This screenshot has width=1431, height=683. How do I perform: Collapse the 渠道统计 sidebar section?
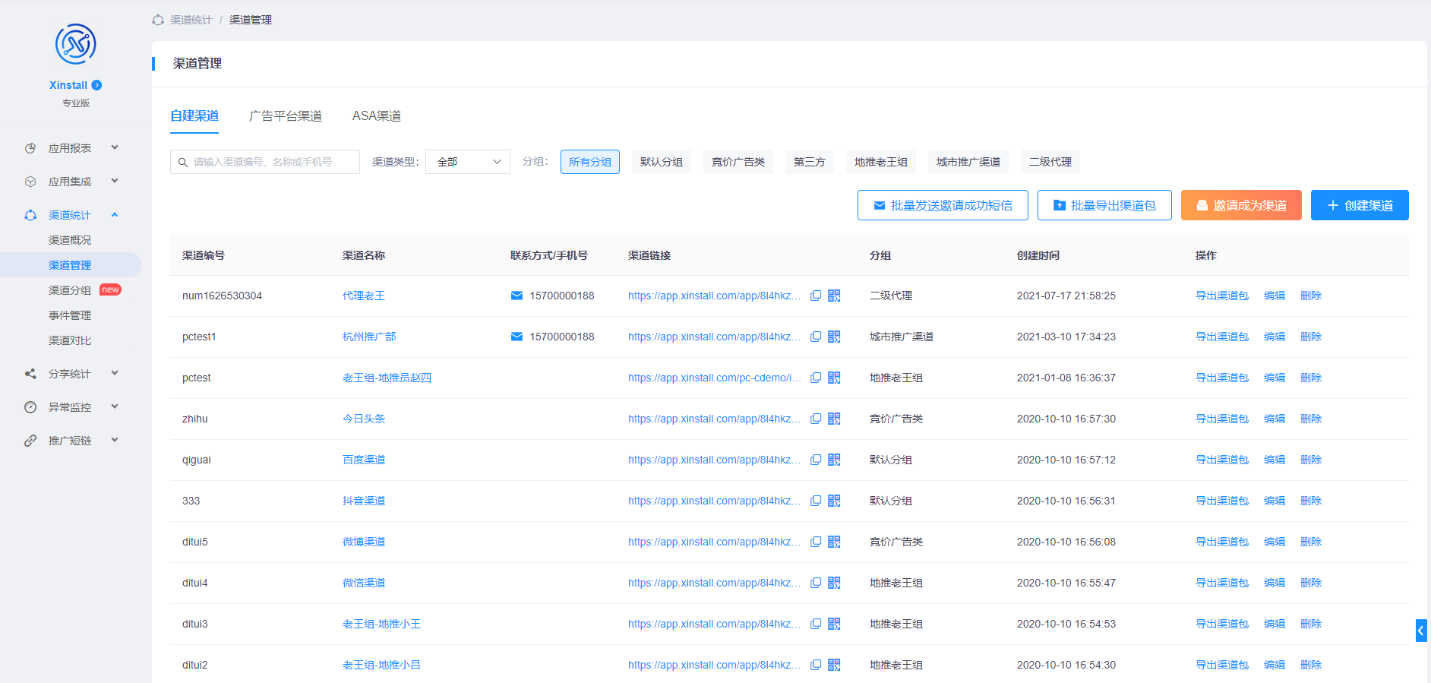click(70, 215)
